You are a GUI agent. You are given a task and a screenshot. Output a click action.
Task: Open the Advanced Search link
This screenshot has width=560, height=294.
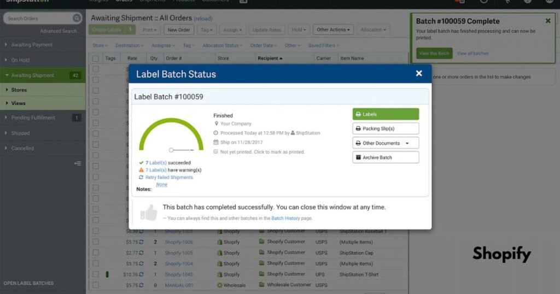pos(60,31)
